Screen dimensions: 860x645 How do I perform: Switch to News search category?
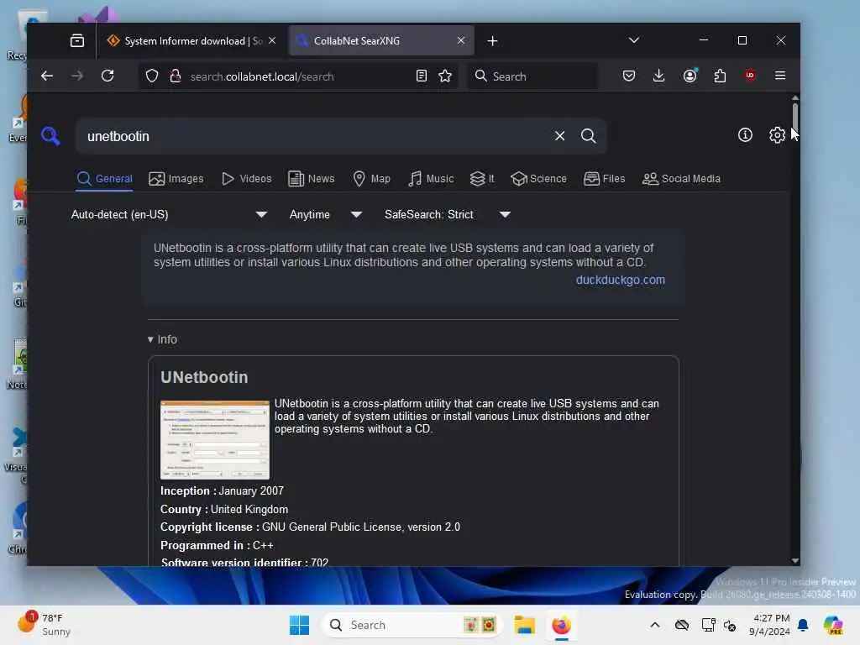[311, 179]
